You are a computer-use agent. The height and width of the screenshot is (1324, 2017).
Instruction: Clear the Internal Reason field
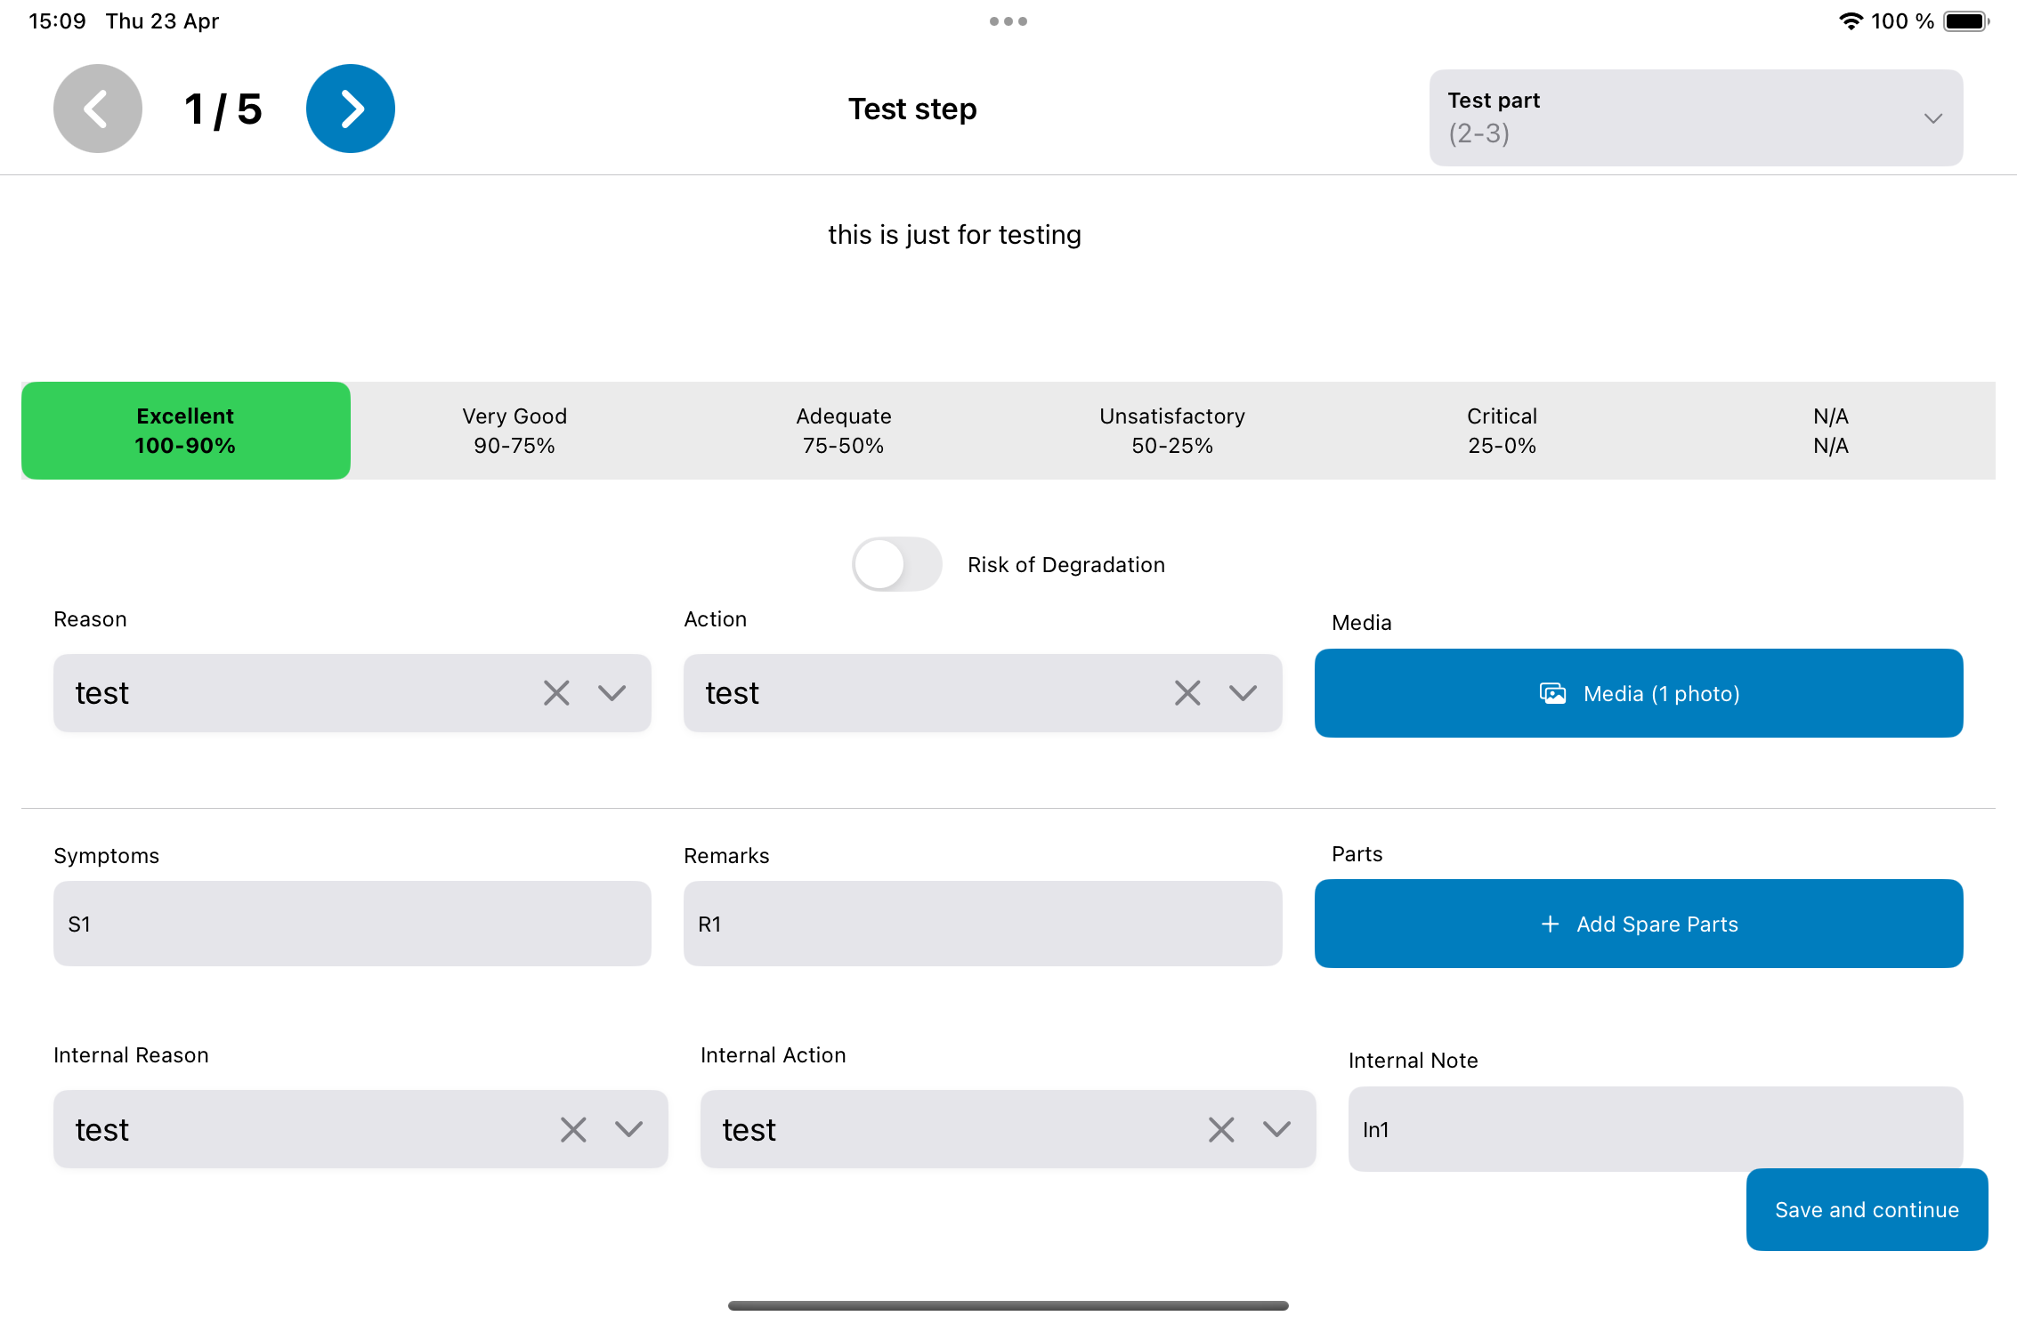(x=572, y=1129)
